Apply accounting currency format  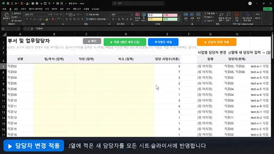pos(113,19)
